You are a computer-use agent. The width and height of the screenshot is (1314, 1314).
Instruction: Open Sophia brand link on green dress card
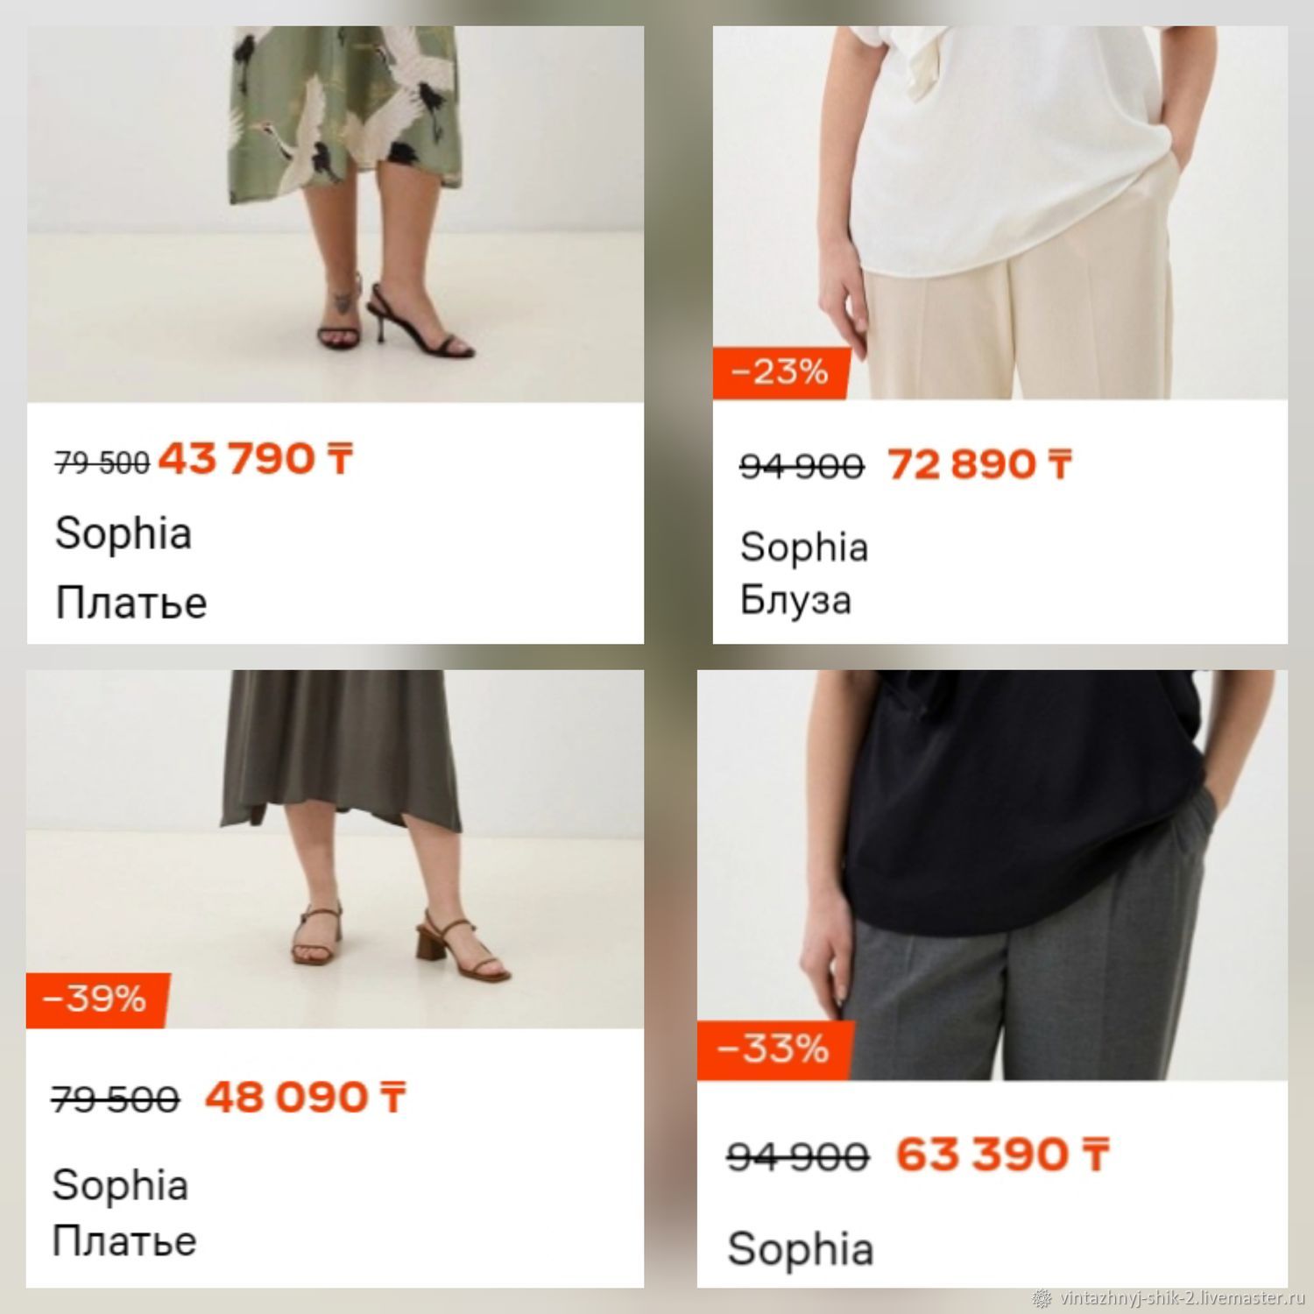[124, 533]
